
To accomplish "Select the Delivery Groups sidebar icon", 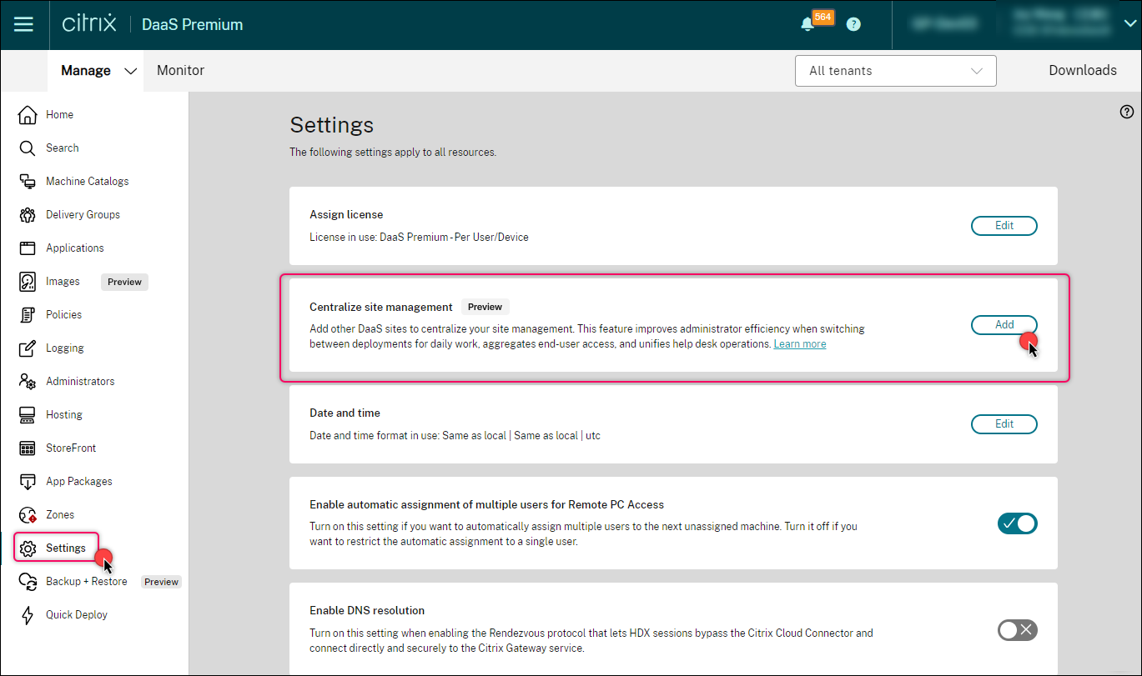I will (28, 214).
